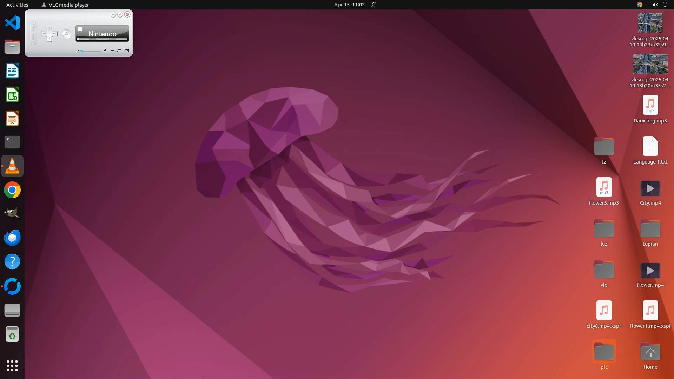
Task: Open the system menu via power icon
Action: pos(665,5)
